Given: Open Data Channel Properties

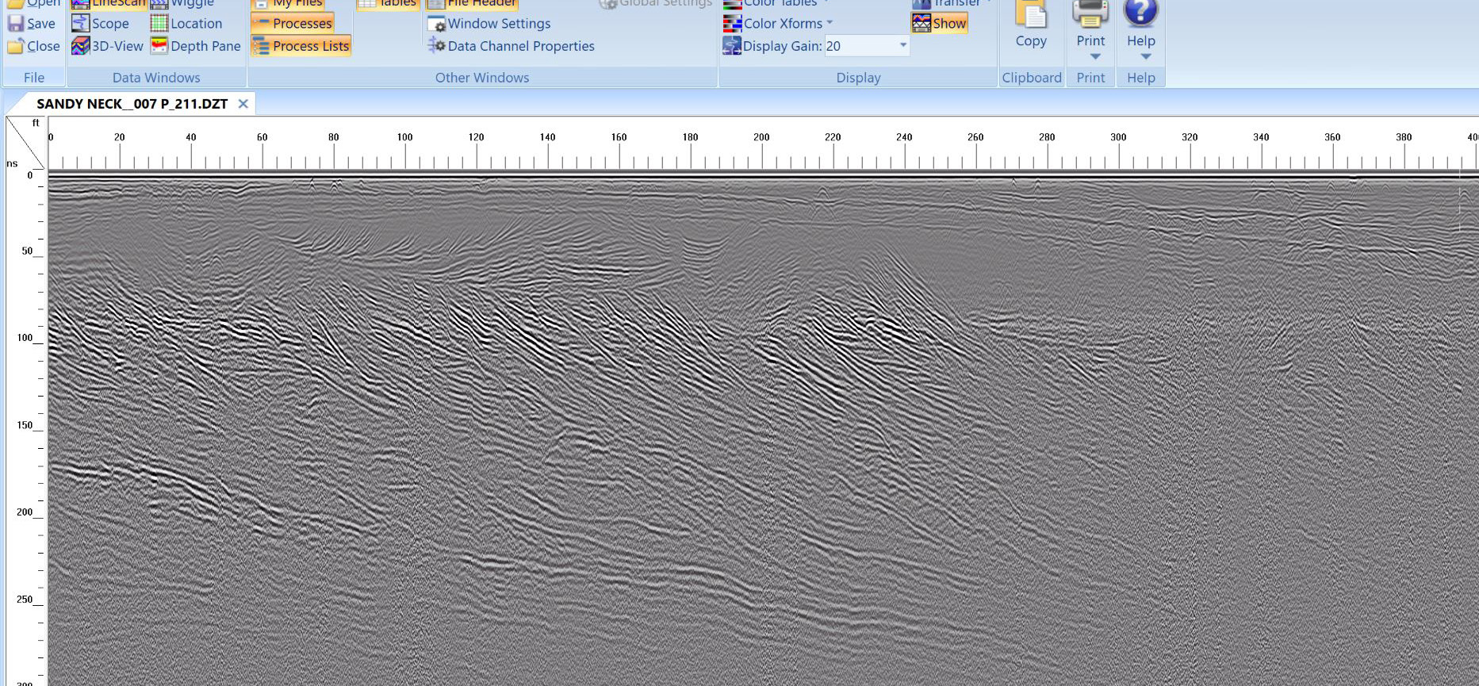Looking at the screenshot, I should (x=512, y=46).
